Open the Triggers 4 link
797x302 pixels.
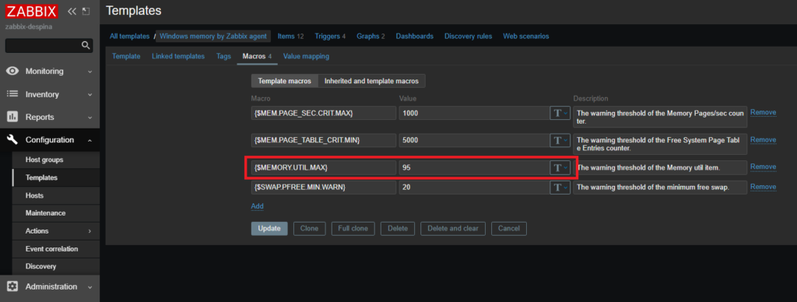[330, 36]
